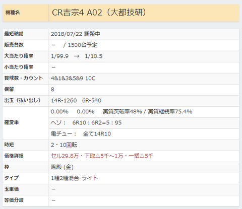Click the 確変率 label
Screen dimensions: 242x209
pyautogui.click(x=12, y=122)
